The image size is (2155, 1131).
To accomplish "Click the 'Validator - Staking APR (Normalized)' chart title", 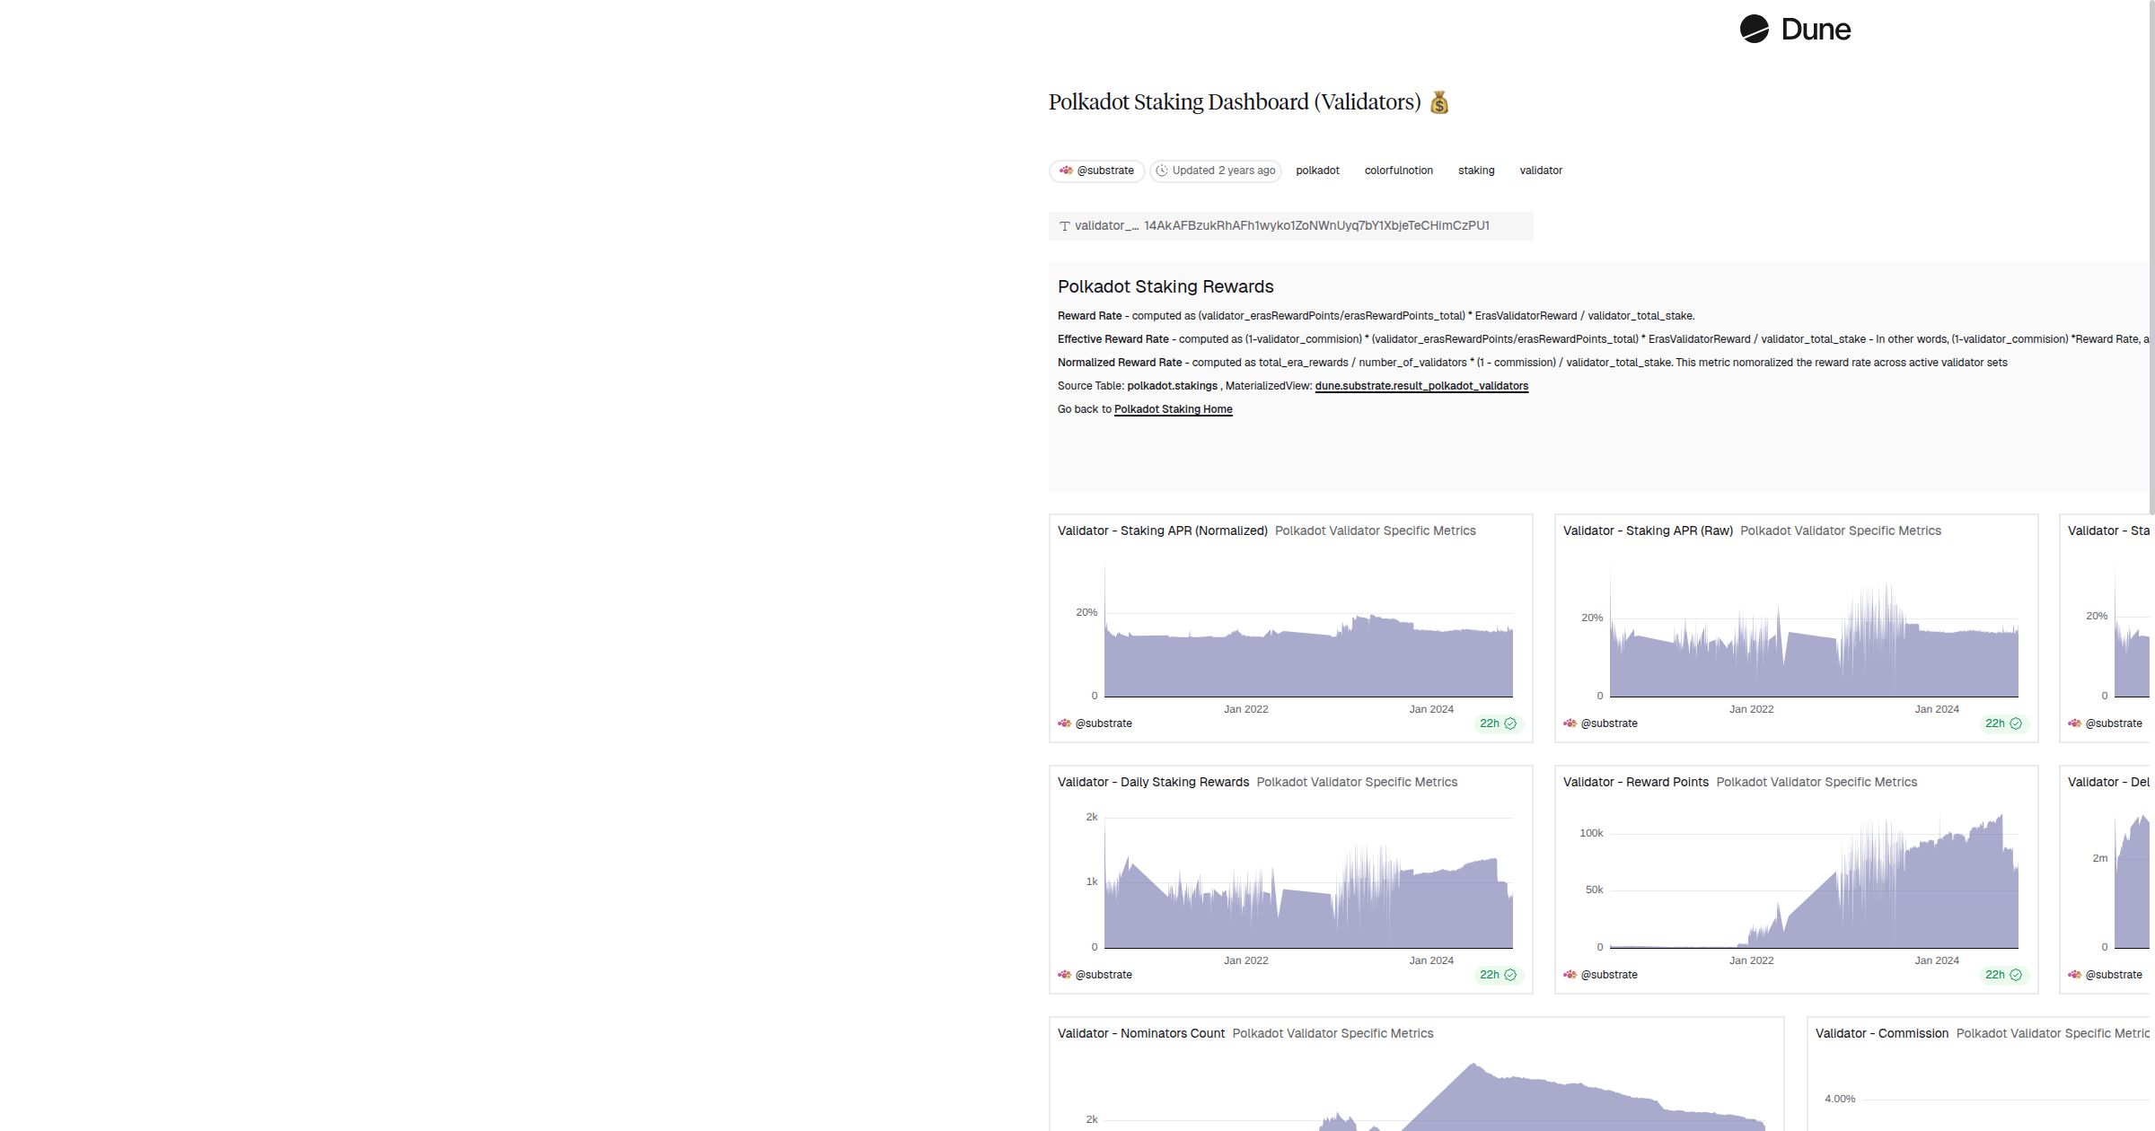I will pyautogui.click(x=1162, y=530).
